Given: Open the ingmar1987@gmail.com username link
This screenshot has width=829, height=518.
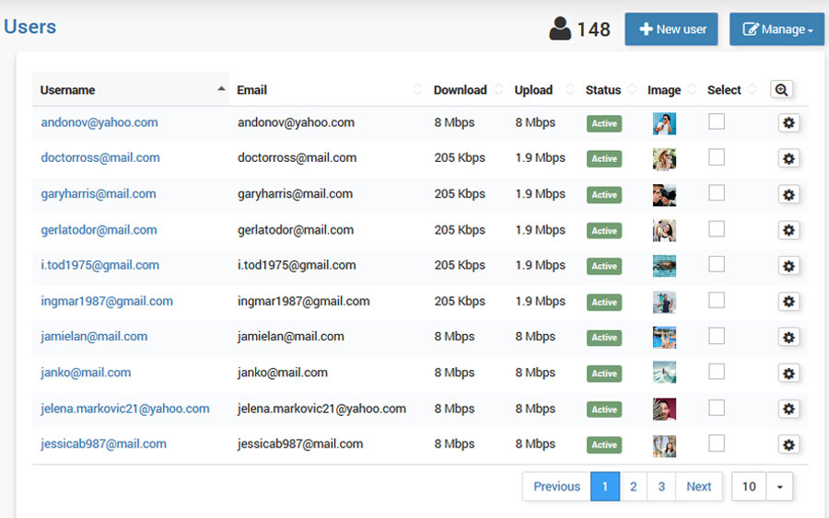Looking at the screenshot, I should 107,301.
